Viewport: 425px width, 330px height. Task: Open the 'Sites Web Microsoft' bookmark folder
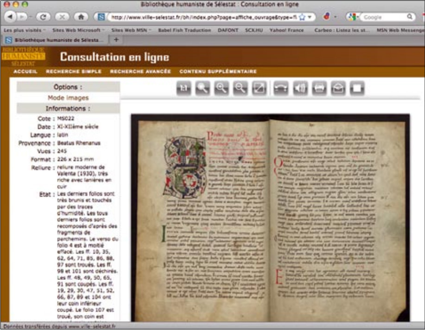tap(78, 30)
